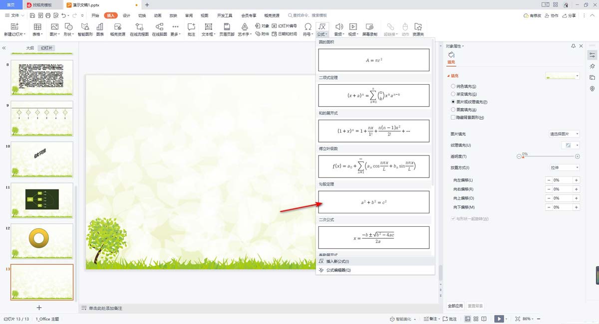
Task: Click the undo arrow in quick access toolbar
Action: [63, 15]
